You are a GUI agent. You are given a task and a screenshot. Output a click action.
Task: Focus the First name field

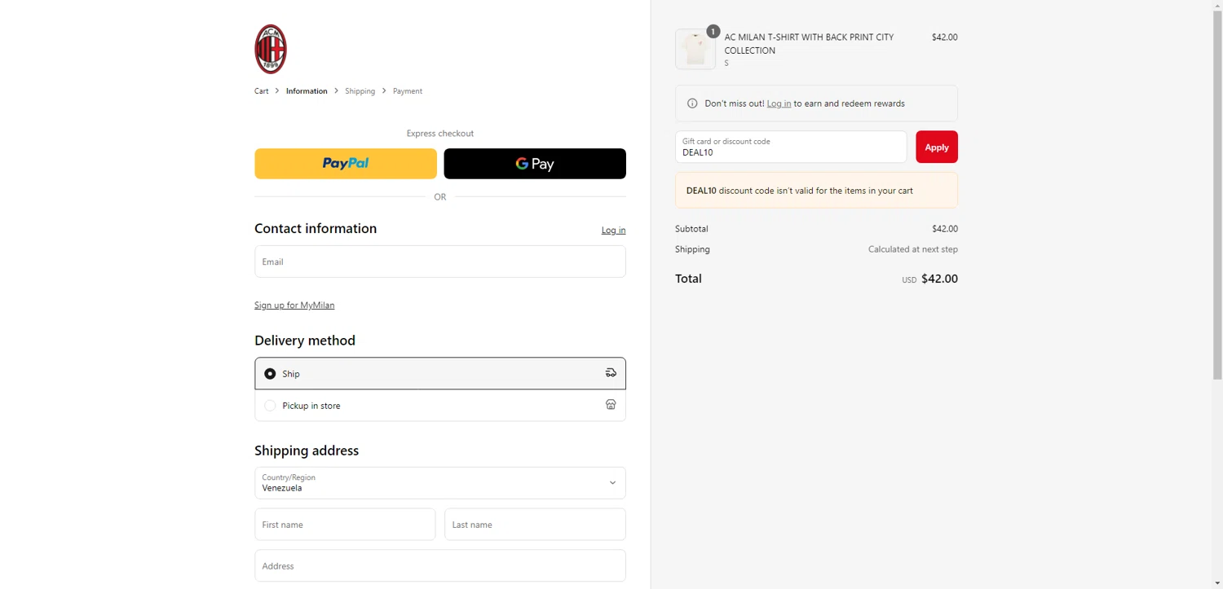point(345,525)
